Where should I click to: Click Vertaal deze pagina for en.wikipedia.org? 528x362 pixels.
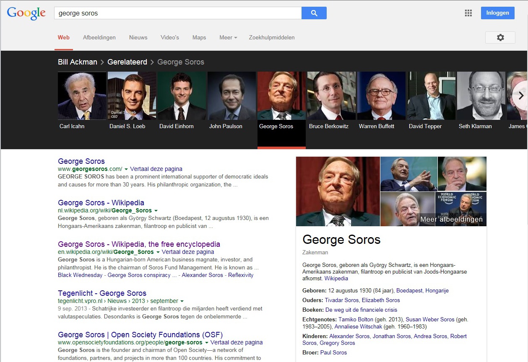(188, 252)
